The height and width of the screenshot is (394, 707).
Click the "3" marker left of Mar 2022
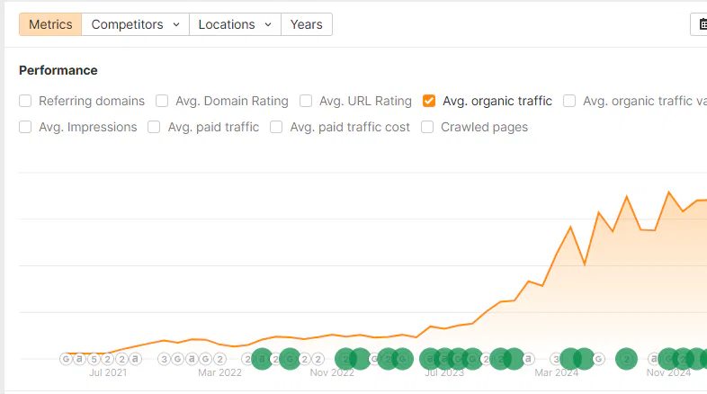pyautogui.click(x=164, y=359)
